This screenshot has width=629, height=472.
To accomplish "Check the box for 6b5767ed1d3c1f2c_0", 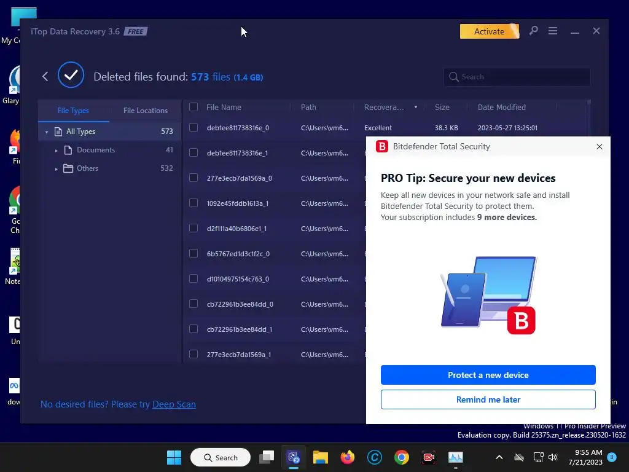I will pos(193,253).
